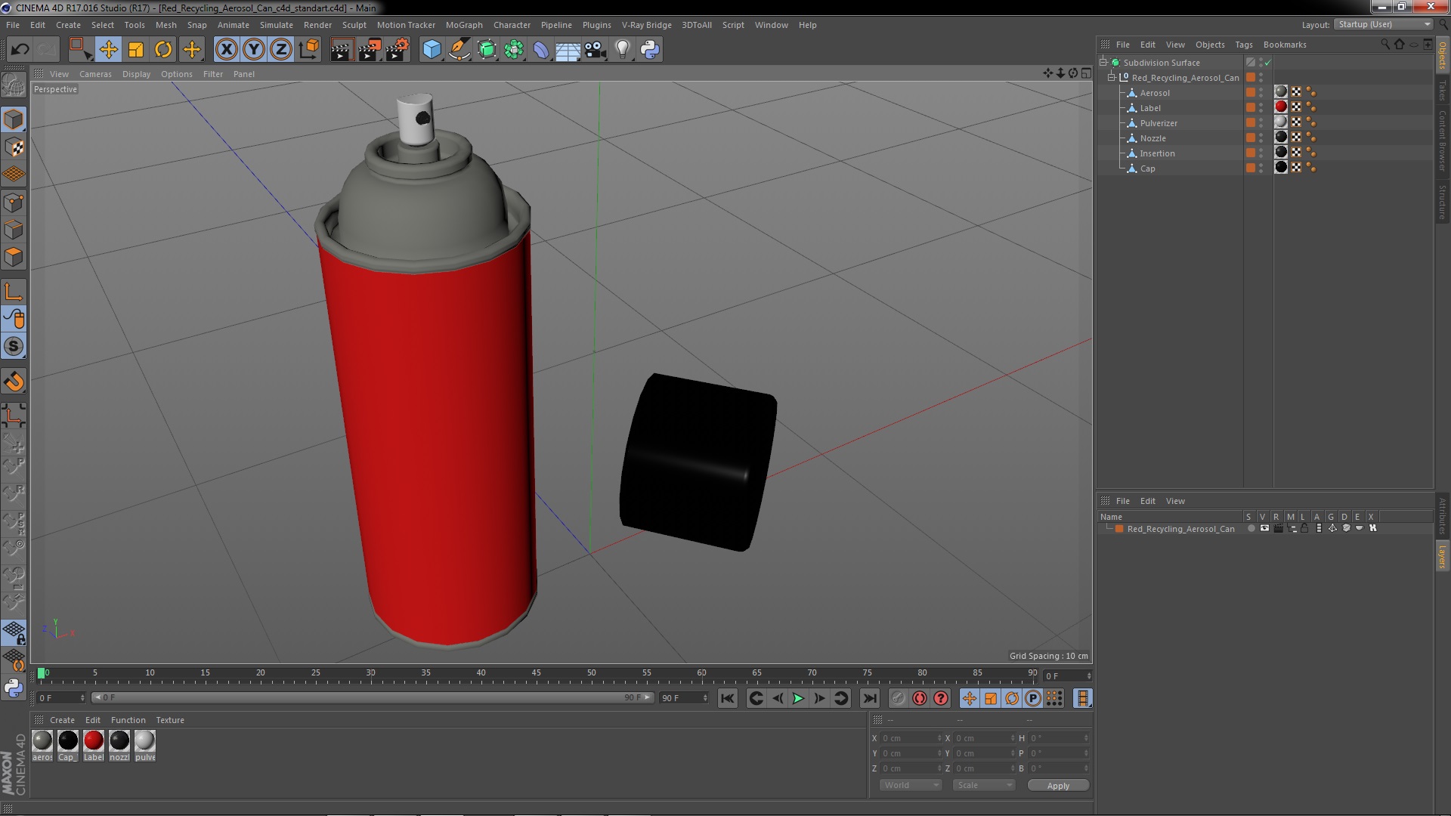This screenshot has width=1451, height=816.
Task: Click the stepper arrows of the 0 F start frame field
Action: point(82,698)
